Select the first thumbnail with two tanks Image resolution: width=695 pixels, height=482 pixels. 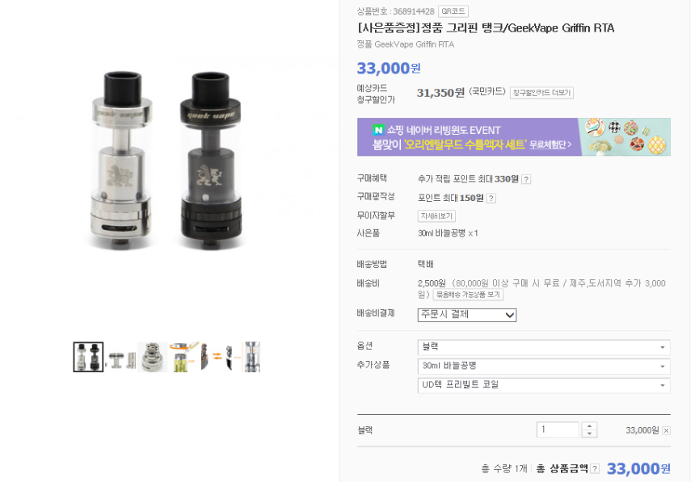[88, 357]
